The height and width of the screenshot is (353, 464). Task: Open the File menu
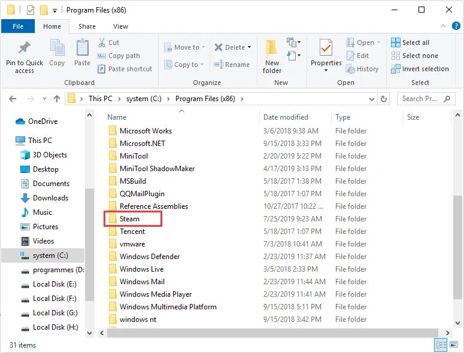(x=18, y=26)
